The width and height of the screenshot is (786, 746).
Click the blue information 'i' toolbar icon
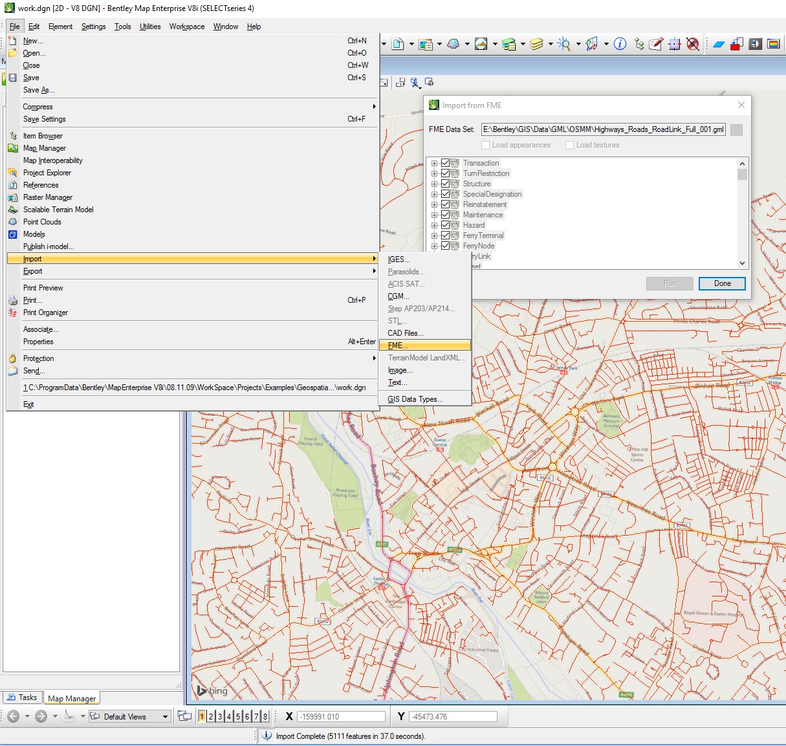pos(620,44)
